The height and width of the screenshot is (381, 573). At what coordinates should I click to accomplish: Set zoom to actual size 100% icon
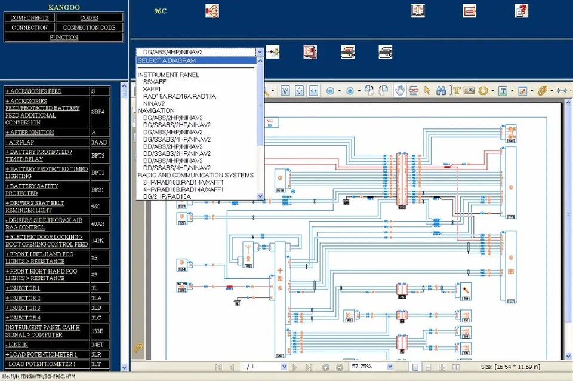[285, 90]
